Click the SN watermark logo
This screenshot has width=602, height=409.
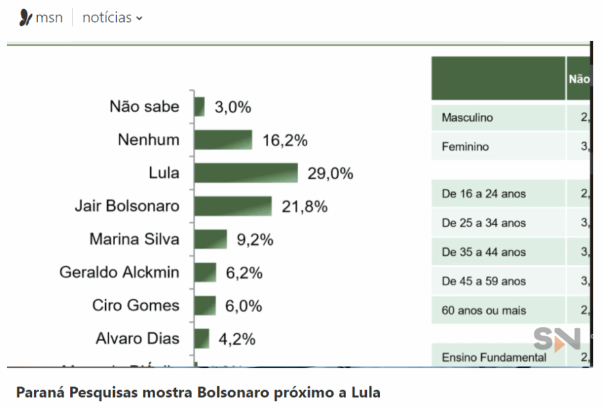[x=557, y=339]
